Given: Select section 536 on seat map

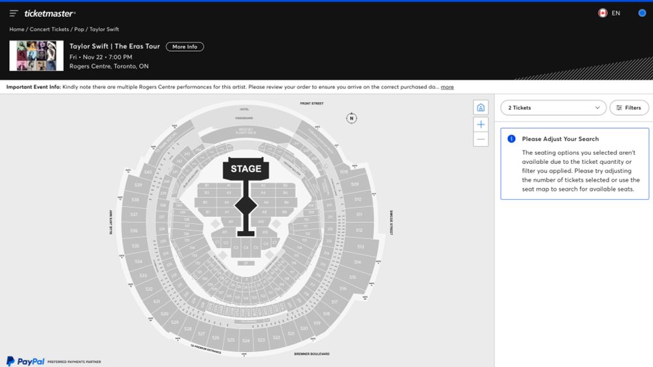Looking at the screenshot, I should coord(134,231).
